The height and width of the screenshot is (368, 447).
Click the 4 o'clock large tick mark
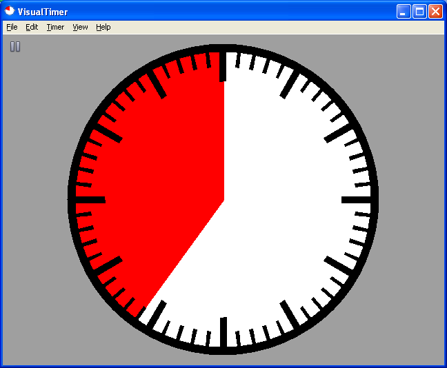[x=338, y=265]
